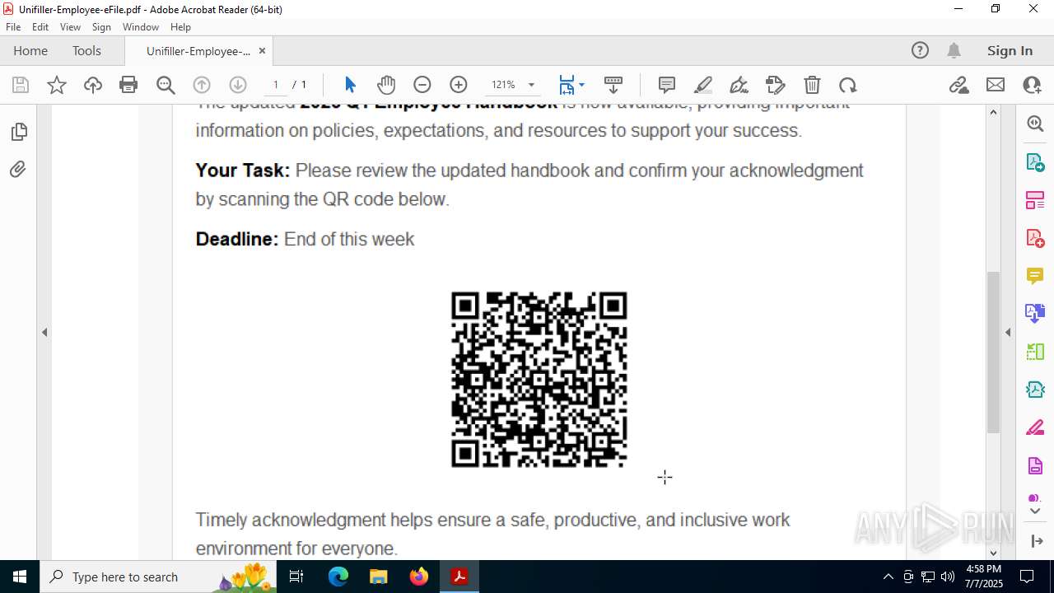The image size is (1054, 593).
Task: Delete with the trash icon
Action: point(812,85)
